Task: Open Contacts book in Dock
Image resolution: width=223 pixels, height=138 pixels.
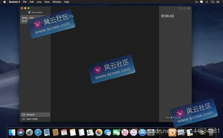Action: point(55,132)
